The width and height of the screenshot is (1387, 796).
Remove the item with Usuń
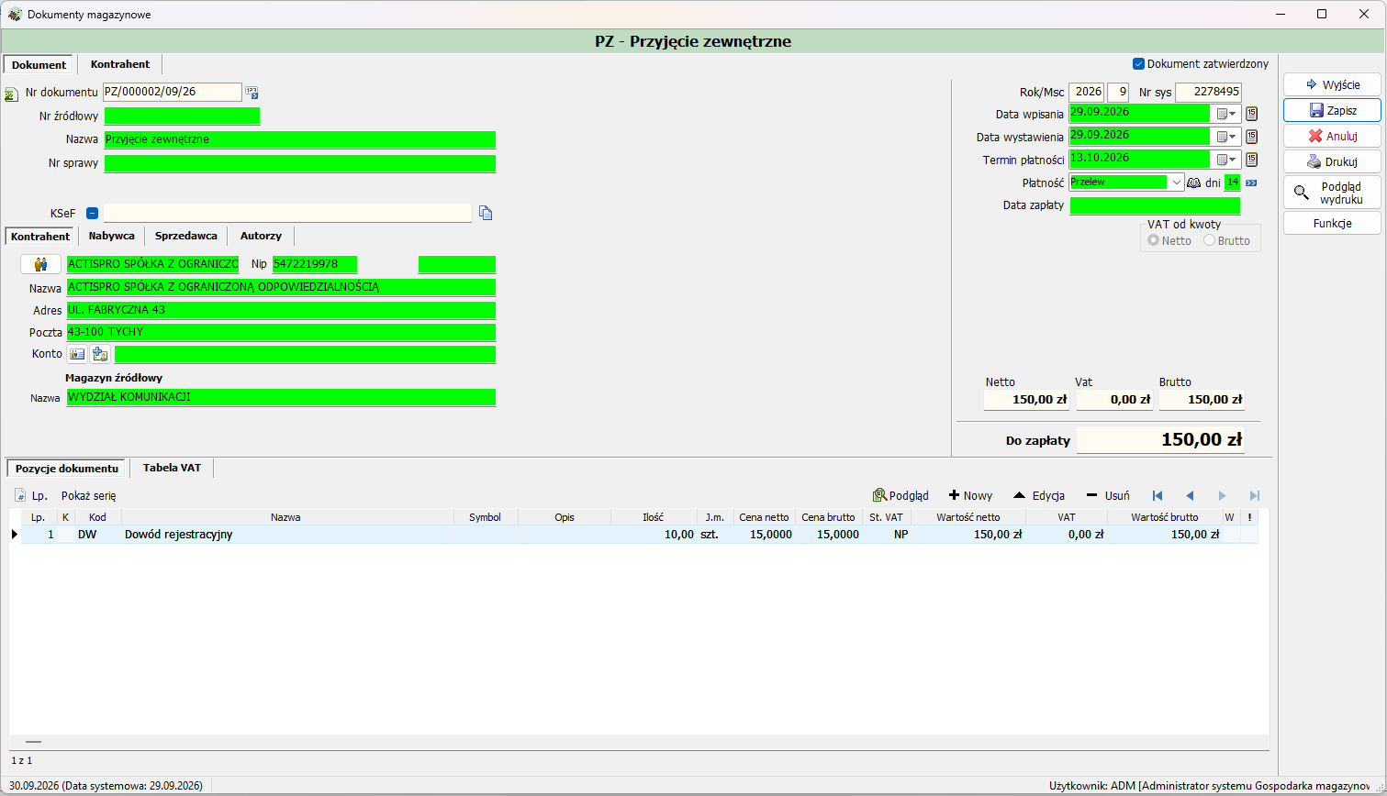(1107, 495)
